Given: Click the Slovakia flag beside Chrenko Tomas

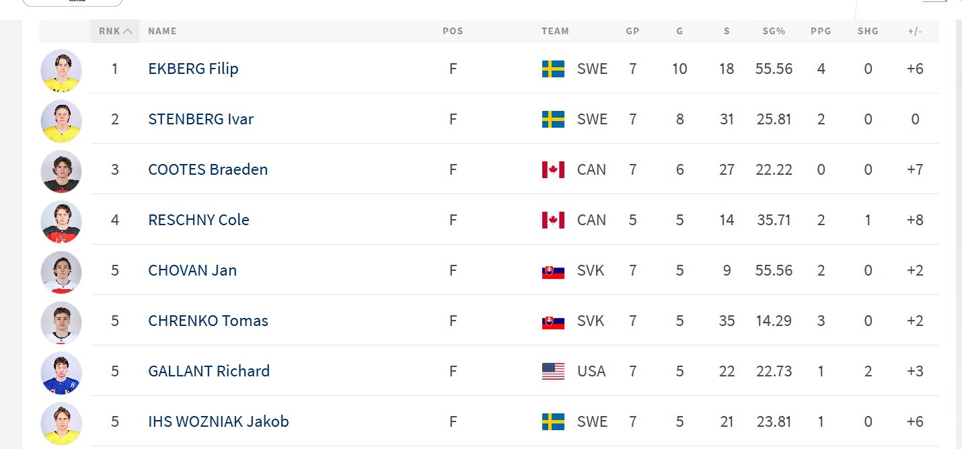Looking at the screenshot, I should point(553,321).
